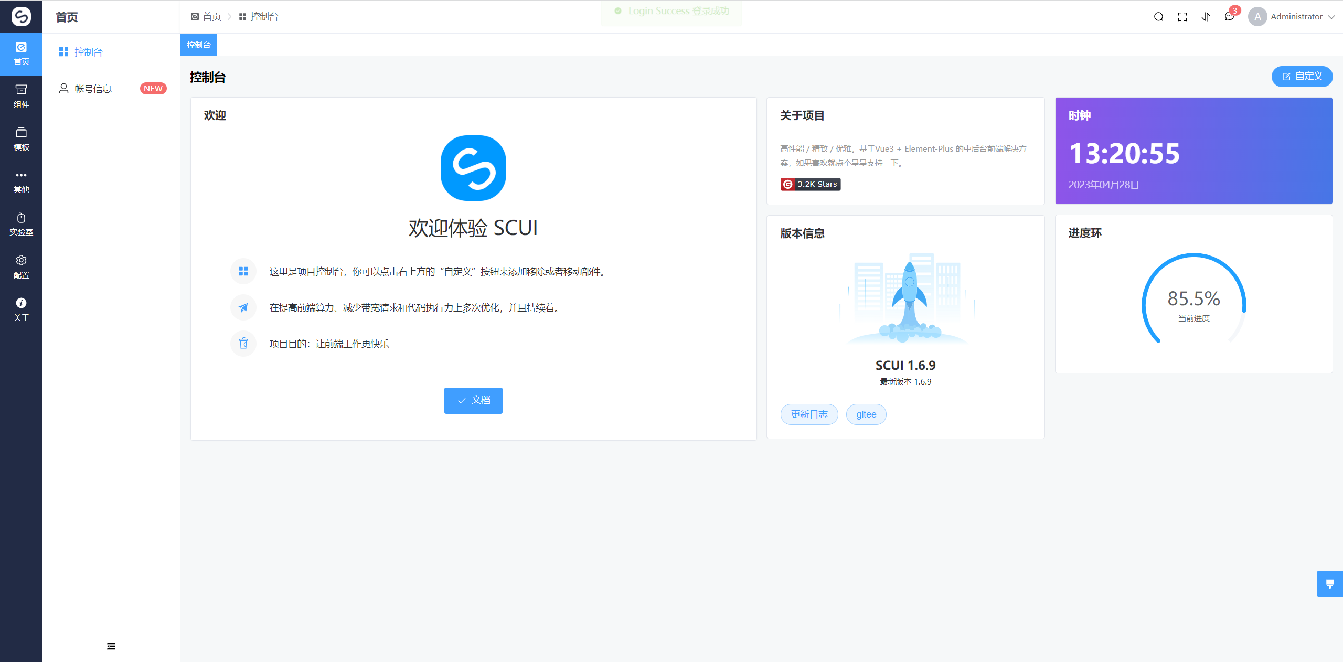This screenshot has width=1343, height=662.
Task: Open the 组件 sidebar section
Action: click(x=21, y=97)
